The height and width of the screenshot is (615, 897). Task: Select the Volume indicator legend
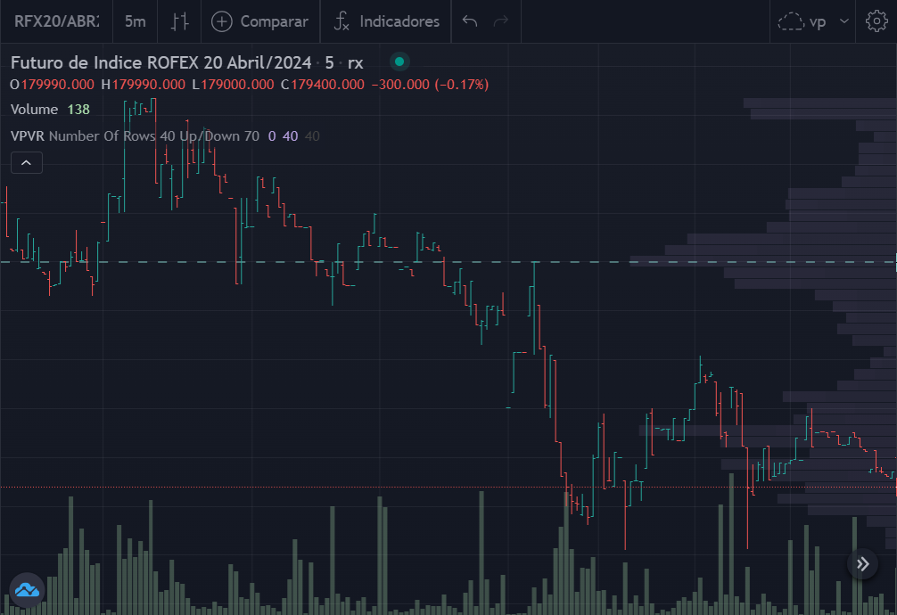pos(34,110)
